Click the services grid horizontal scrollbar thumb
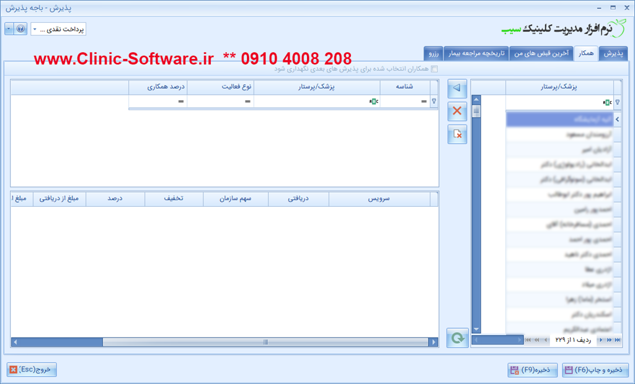Screen dimensions: 635x384 tap(265, 342)
